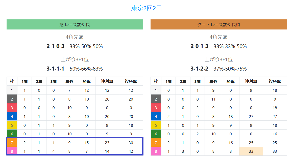Image resolution: width=293 pixels, height=159 pixels.
Task: Click the 4角先頭 heading above turf stats
Action: click(75, 37)
